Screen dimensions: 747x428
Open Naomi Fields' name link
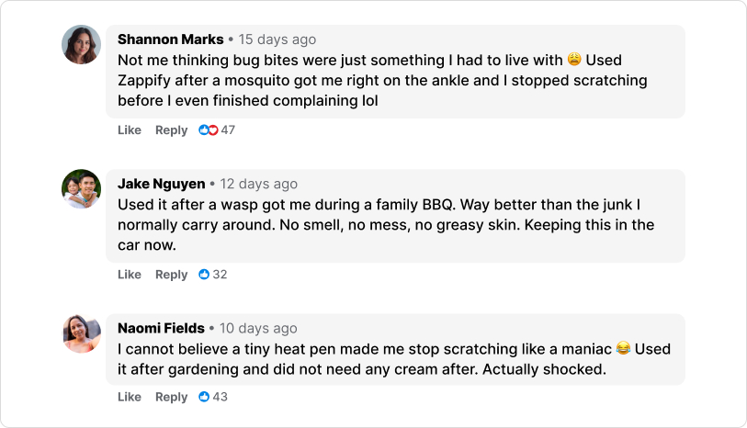161,328
